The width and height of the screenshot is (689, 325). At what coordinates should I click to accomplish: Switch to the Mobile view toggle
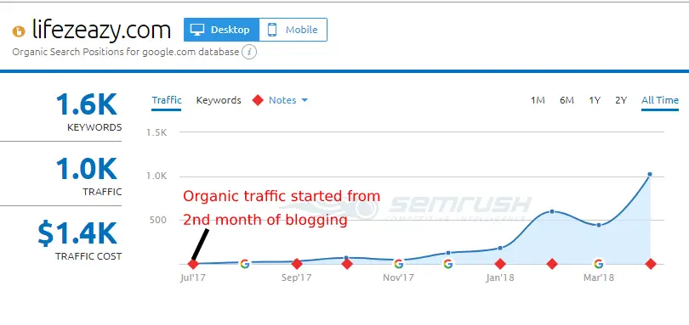[293, 30]
